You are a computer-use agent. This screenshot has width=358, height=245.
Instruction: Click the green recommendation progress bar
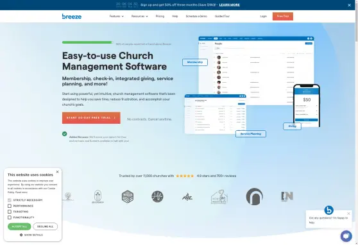87,42
